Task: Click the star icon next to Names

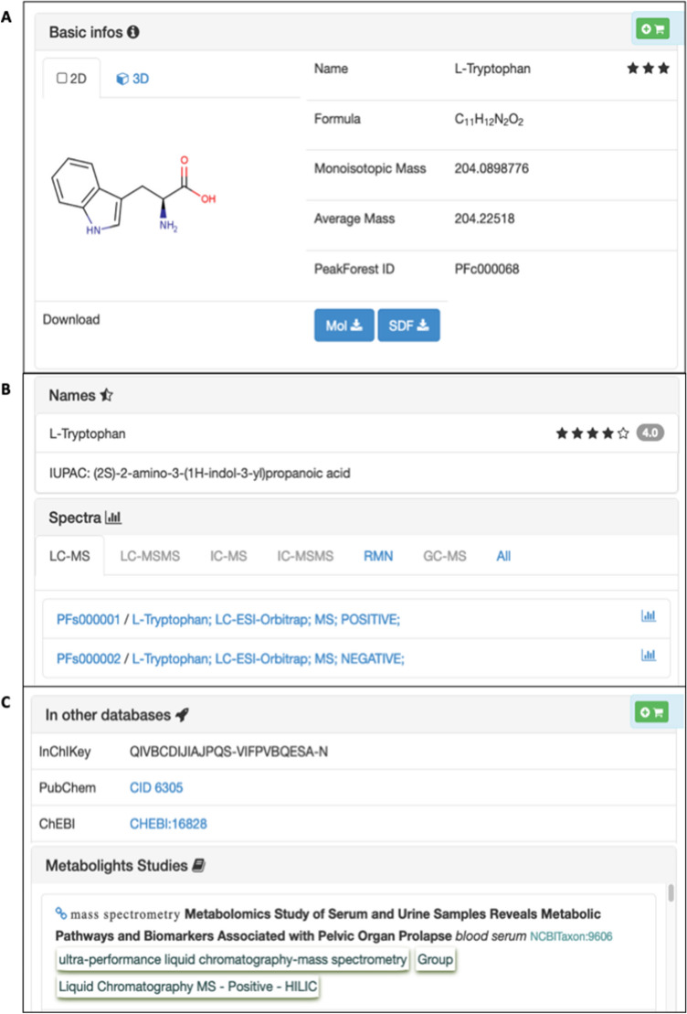Action: point(106,395)
